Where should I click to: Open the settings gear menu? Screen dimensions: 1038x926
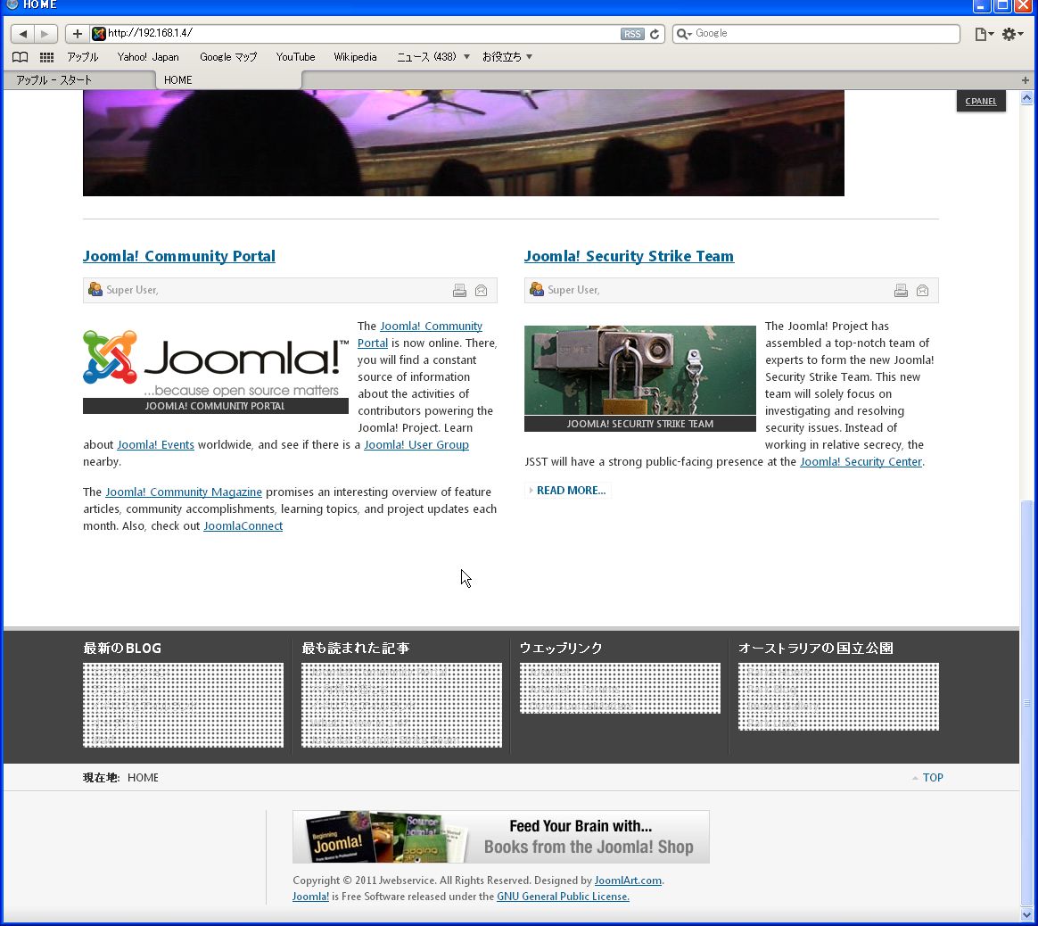1011,34
